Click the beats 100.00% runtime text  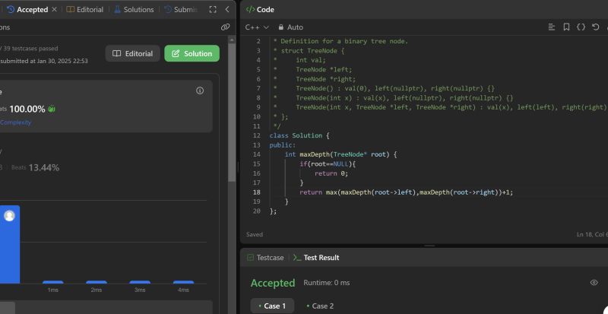27,109
